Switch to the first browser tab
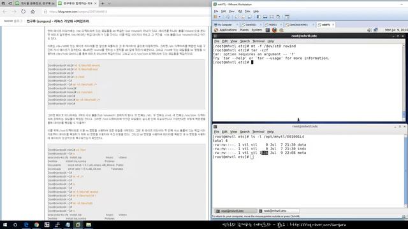 pyautogui.click(x=34, y=3)
